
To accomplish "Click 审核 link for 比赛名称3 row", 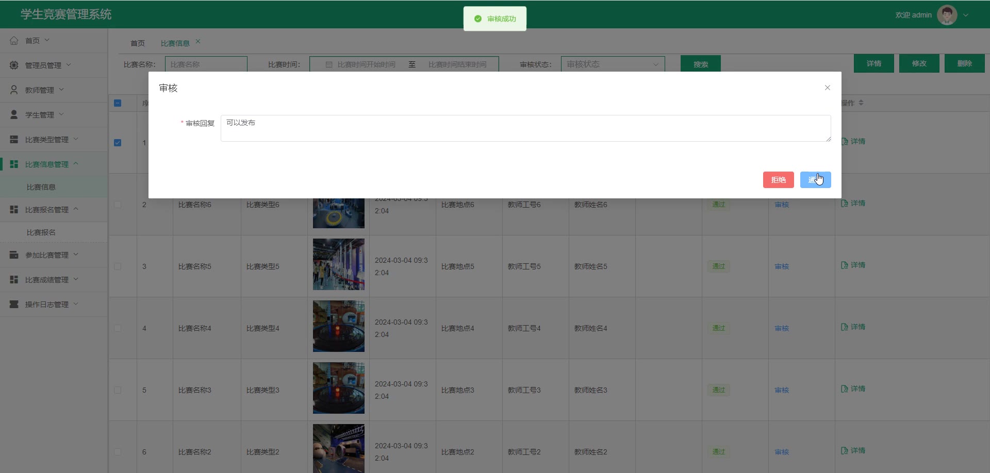I will tap(782, 390).
